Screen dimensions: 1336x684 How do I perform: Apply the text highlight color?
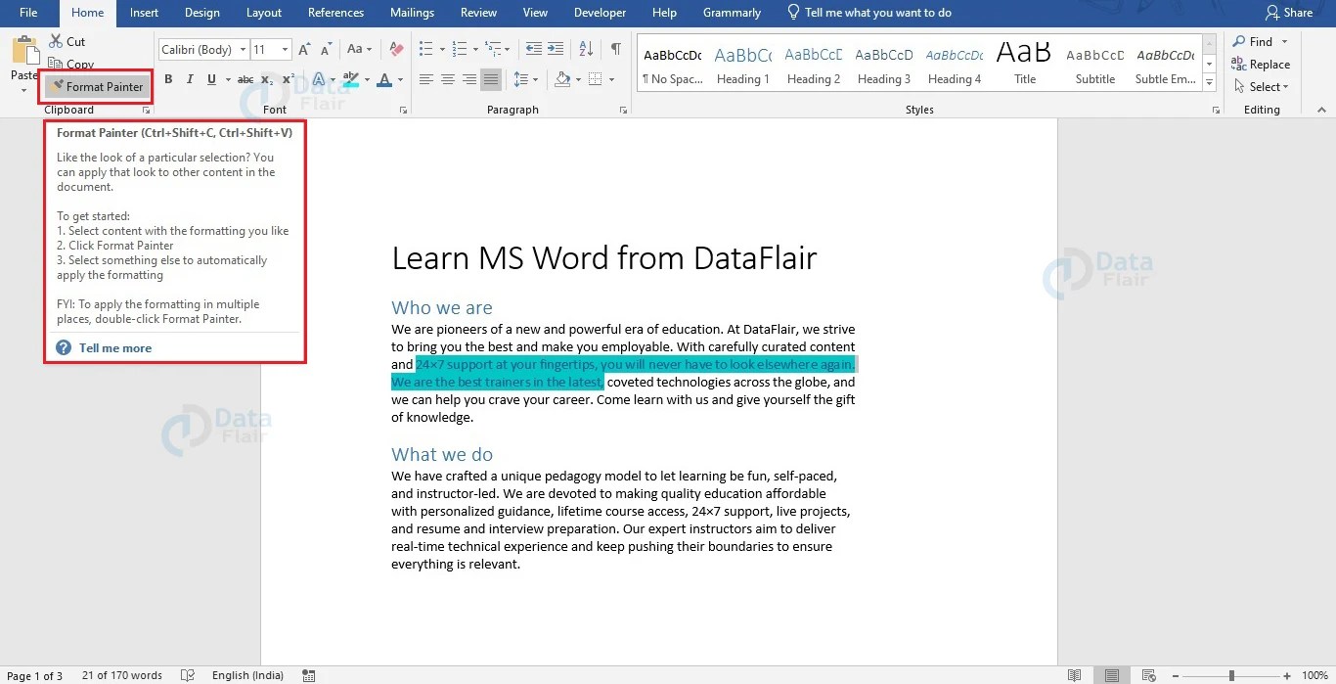coord(350,79)
